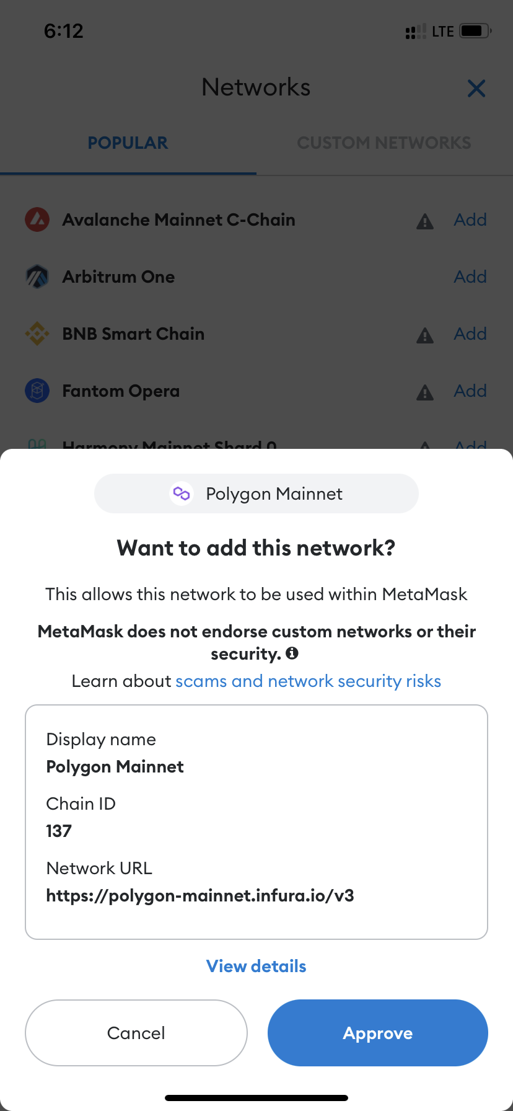
Task: Cancel the add network request
Action: click(x=136, y=1033)
